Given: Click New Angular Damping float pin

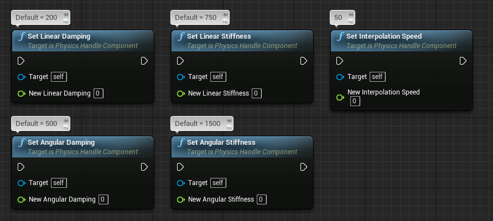Looking at the screenshot, I should coord(22,199).
